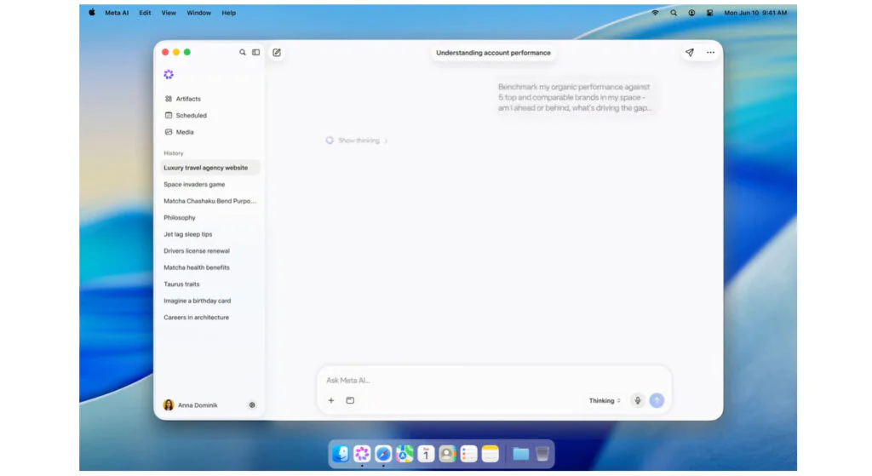Open the Window menu
The height and width of the screenshot is (476, 872).
[x=198, y=13]
